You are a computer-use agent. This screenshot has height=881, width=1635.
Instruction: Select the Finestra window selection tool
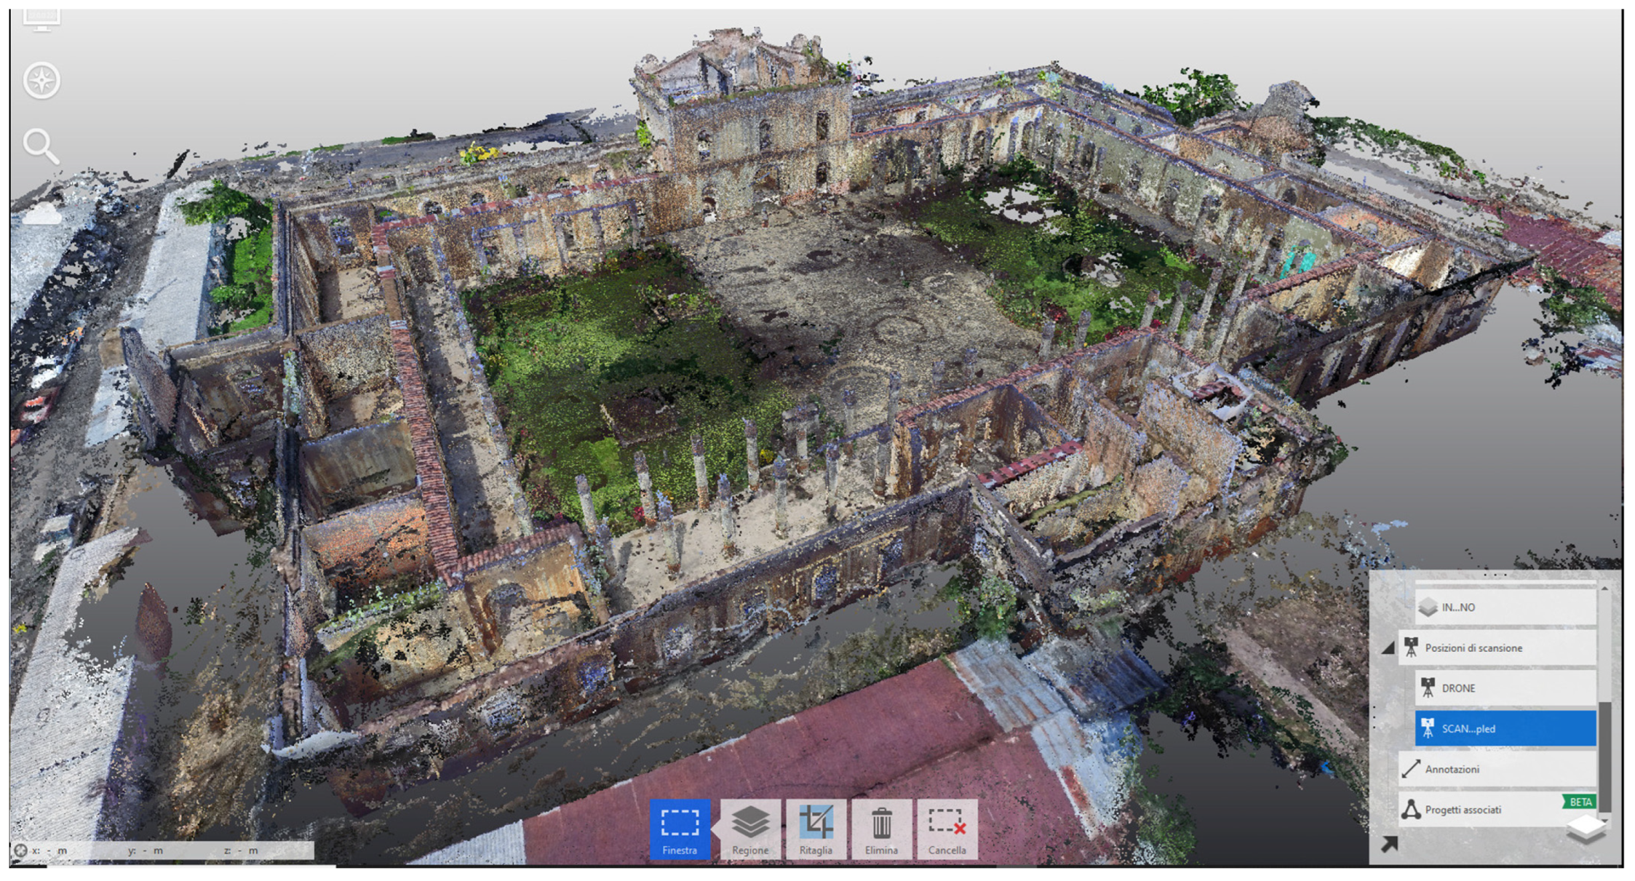click(x=679, y=828)
